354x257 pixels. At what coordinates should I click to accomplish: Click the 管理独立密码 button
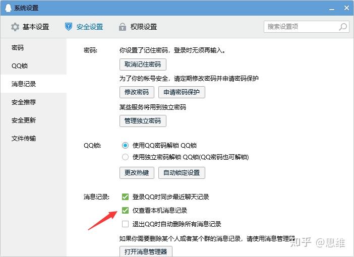tap(143, 121)
